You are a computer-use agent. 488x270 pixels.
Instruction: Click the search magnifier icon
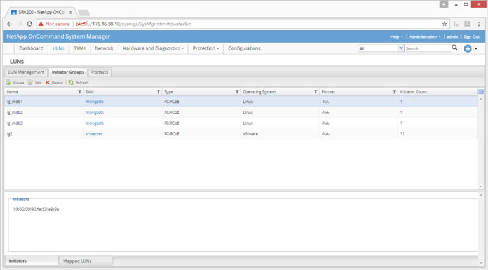(x=455, y=48)
